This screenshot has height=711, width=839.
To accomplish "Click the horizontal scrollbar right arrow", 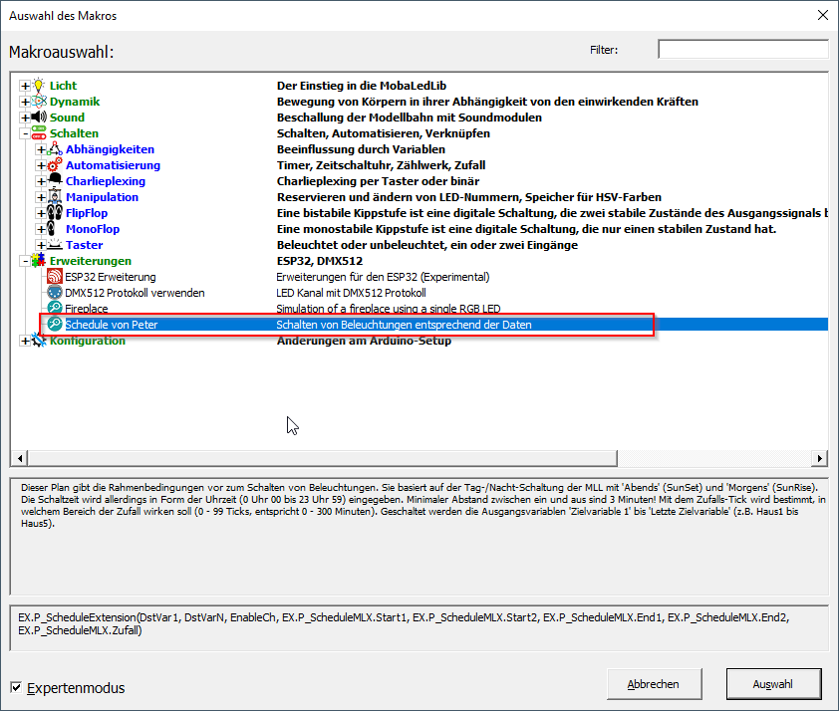I will tap(819, 458).
